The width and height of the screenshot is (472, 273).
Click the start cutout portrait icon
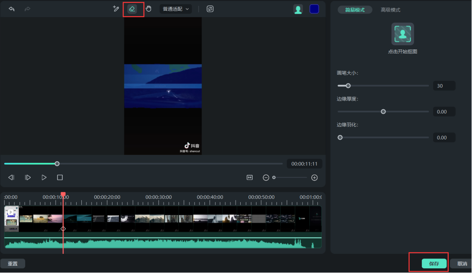(403, 34)
